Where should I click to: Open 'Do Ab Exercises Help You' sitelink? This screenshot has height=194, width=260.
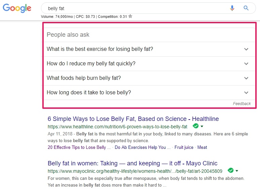(x=143, y=147)
